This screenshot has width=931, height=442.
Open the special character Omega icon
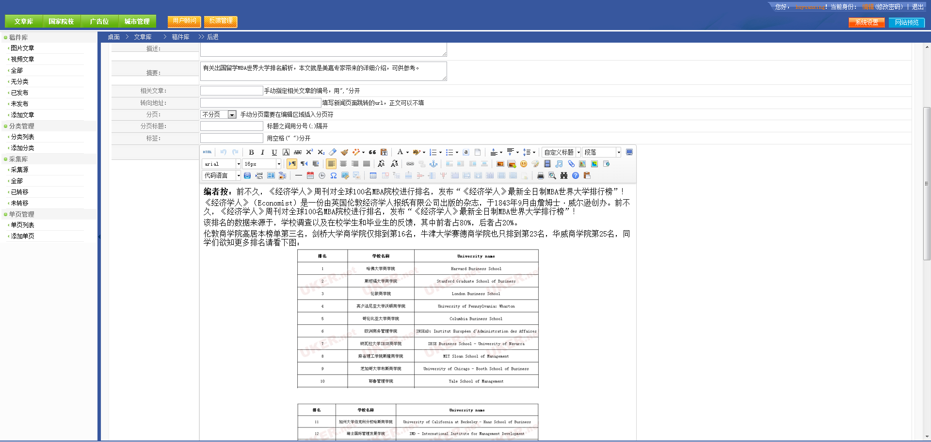click(x=334, y=175)
